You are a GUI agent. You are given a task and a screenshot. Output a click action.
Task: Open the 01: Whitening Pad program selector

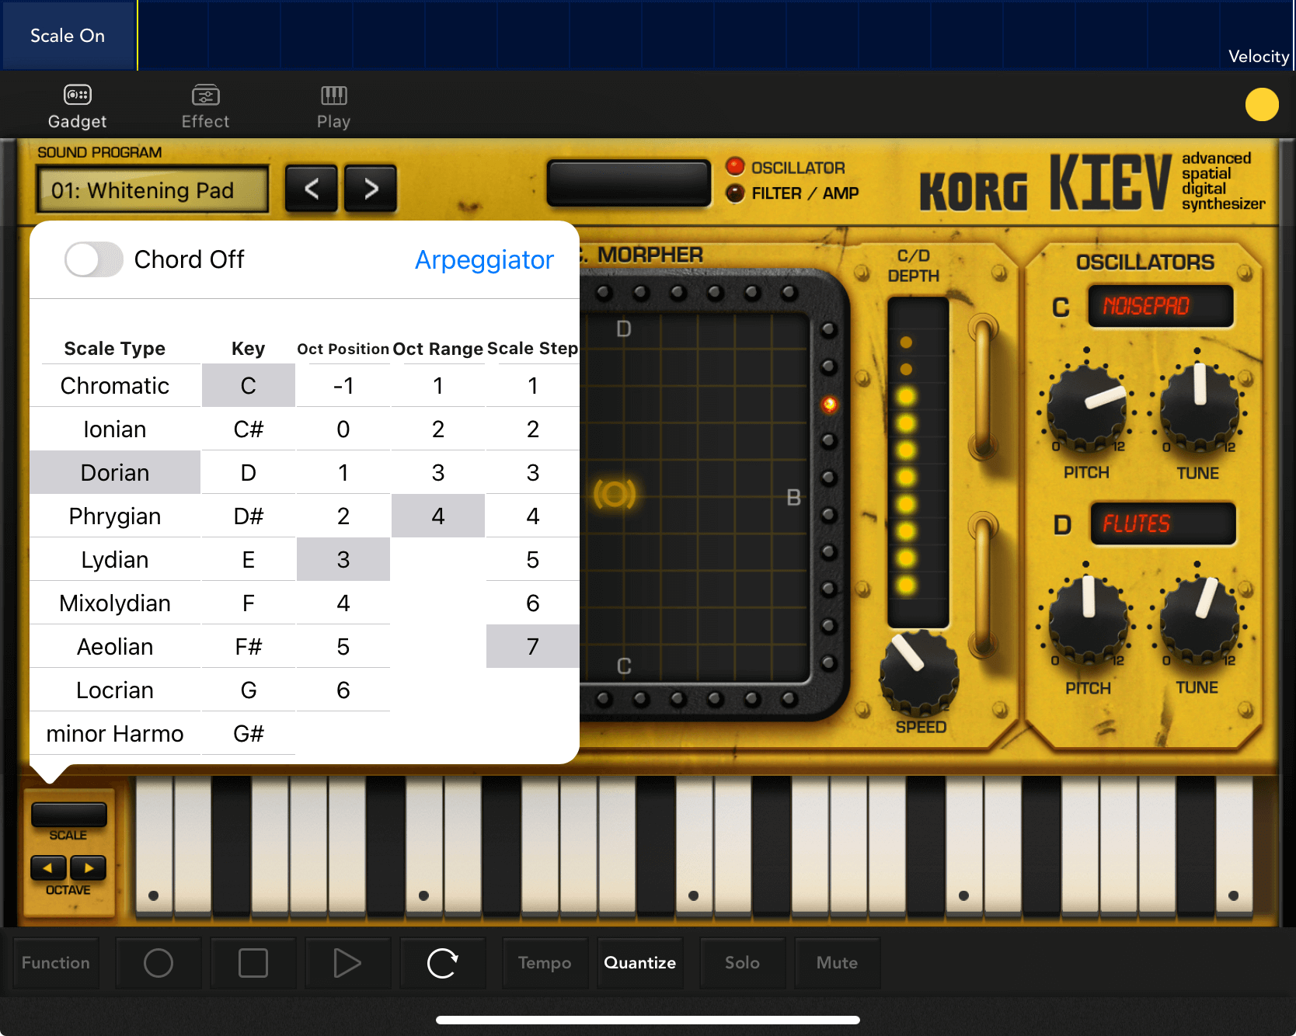click(x=152, y=189)
